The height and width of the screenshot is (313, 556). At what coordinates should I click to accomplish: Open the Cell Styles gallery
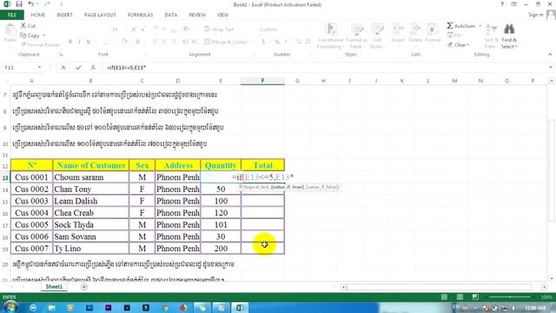click(377, 37)
